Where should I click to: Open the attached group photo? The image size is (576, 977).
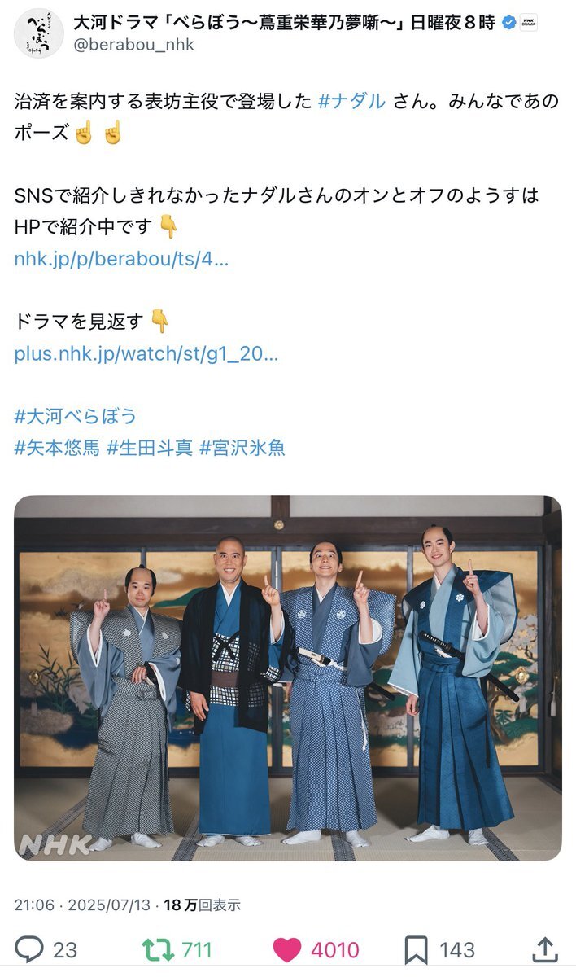(288, 677)
